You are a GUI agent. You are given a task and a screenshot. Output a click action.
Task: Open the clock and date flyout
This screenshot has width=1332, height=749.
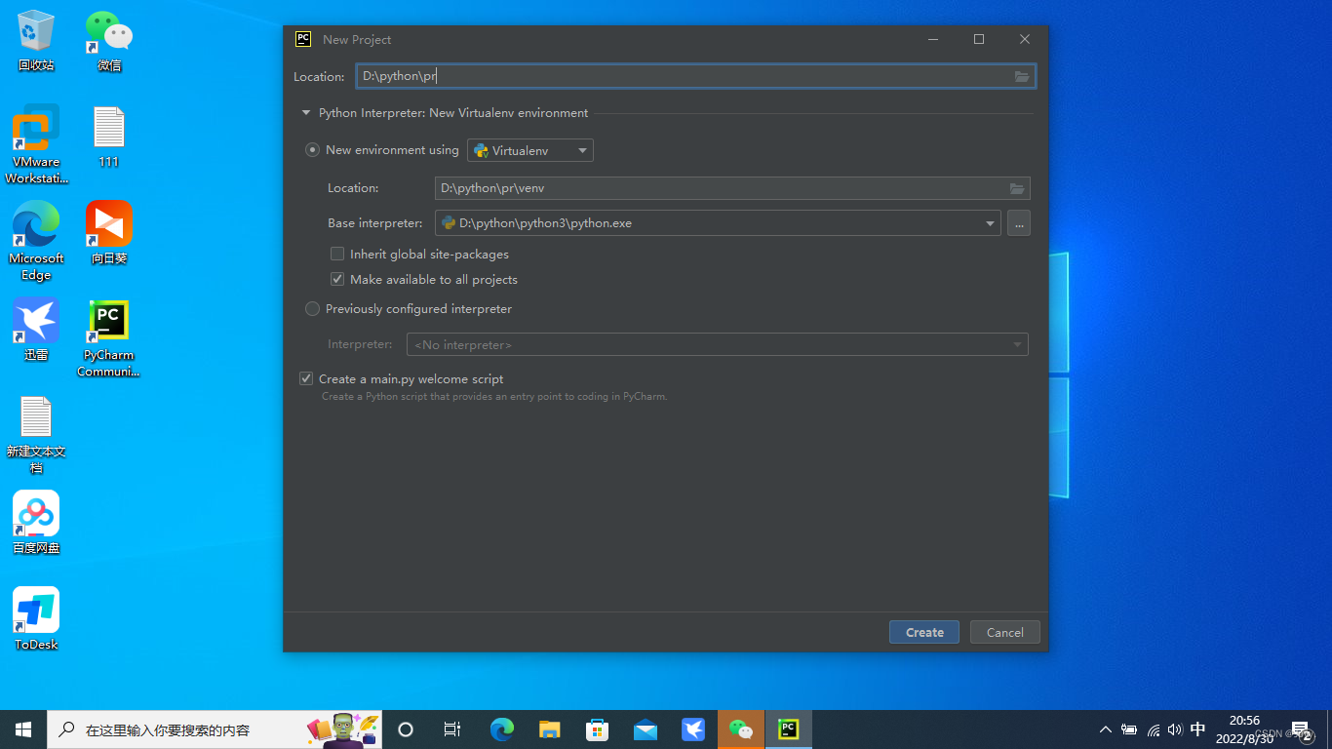click(1244, 729)
